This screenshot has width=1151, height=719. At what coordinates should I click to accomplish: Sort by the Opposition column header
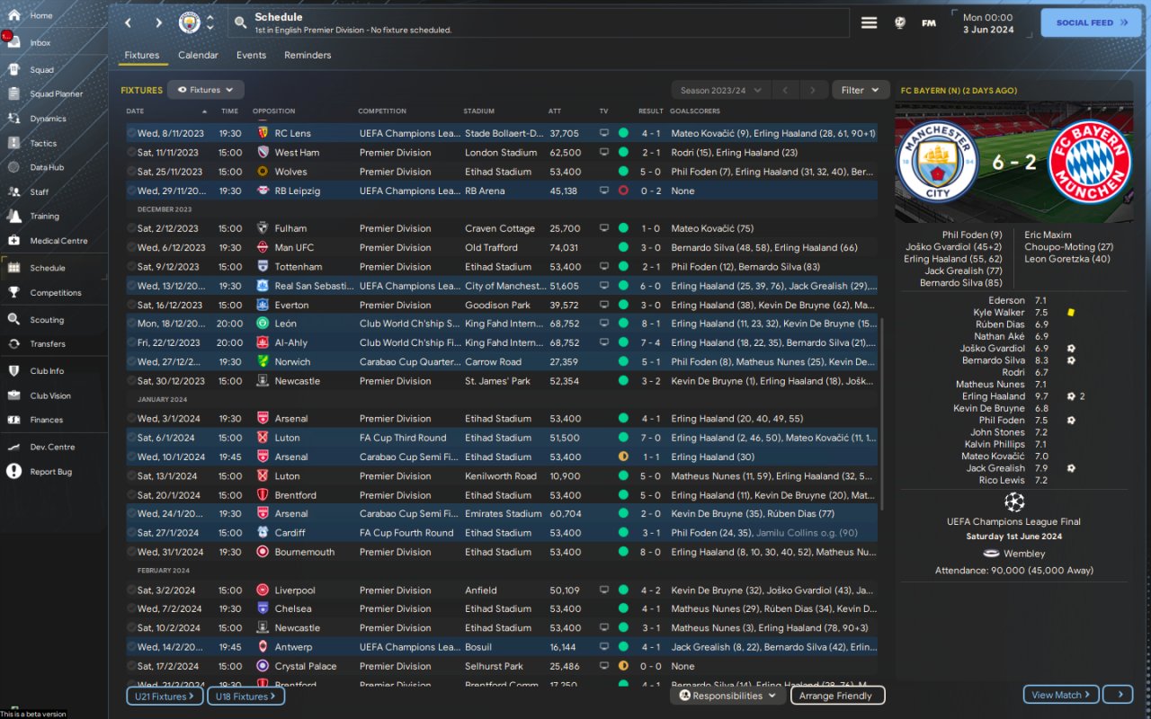pos(274,111)
